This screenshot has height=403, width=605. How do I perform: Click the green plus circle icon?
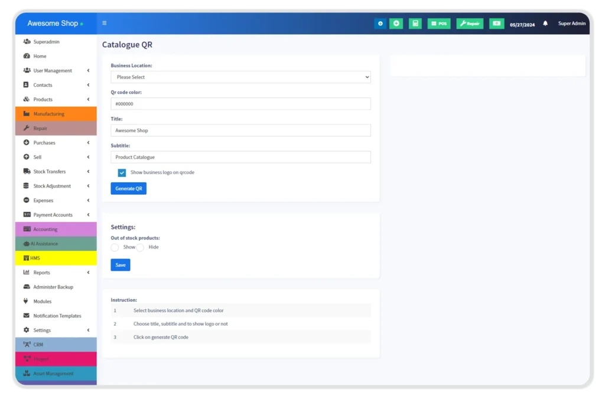[396, 24]
